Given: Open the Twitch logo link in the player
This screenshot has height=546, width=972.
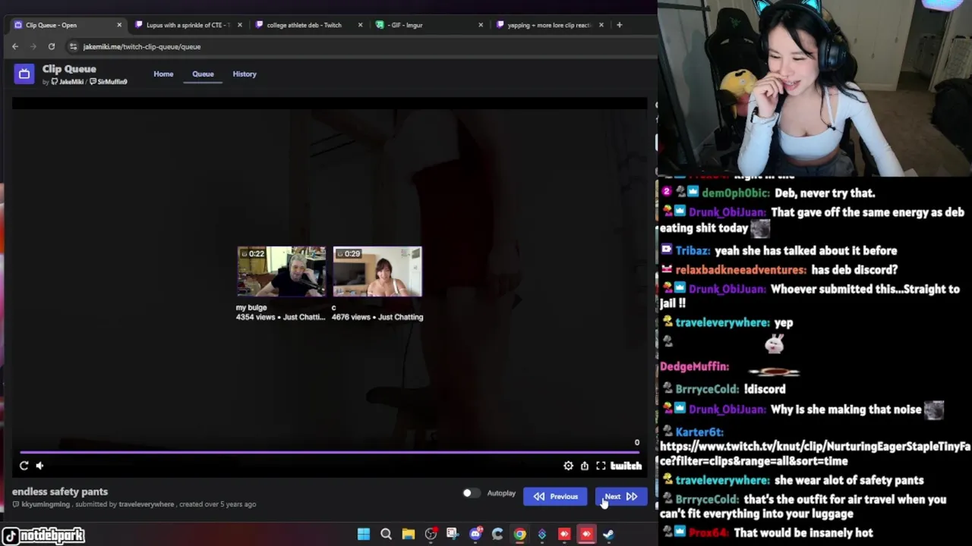Looking at the screenshot, I should [x=626, y=466].
